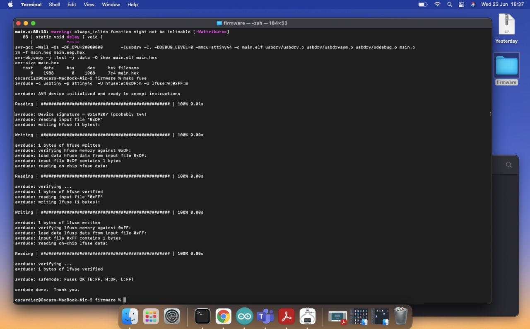Open Microsoft Teams from the Dock
Viewport: 530px width, 329px height.
click(265, 317)
